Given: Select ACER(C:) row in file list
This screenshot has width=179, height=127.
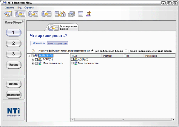Looking at the screenshot, I should pos(83,60).
